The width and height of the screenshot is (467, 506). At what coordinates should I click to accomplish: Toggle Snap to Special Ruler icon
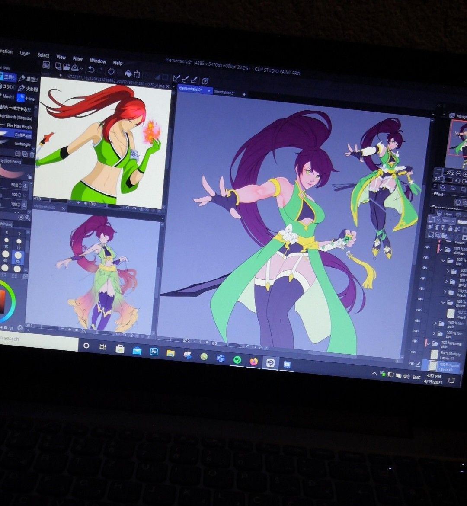[x=185, y=79]
